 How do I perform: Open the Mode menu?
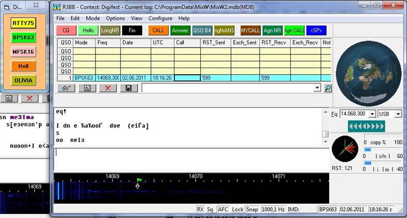[92, 18]
